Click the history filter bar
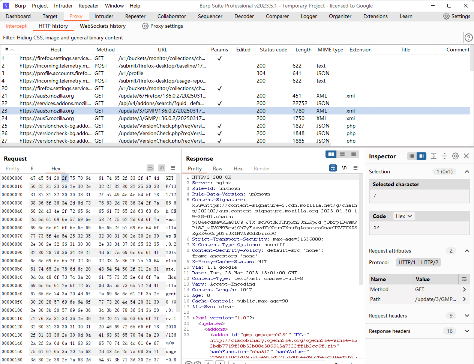The height and width of the screenshot is (364, 474). (232, 38)
